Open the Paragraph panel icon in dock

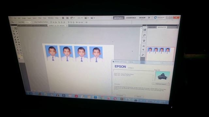point(143,50)
